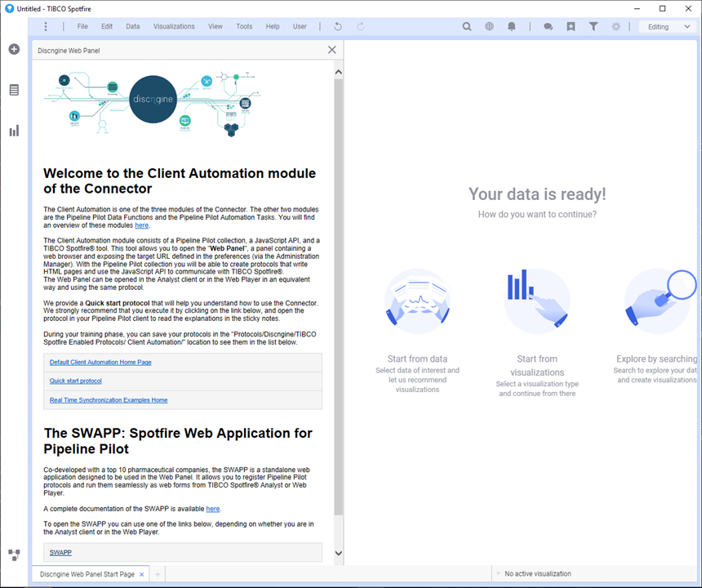The image size is (702, 588).
Task: Click the web panel scroll up arrow
Action: [339, 72]
